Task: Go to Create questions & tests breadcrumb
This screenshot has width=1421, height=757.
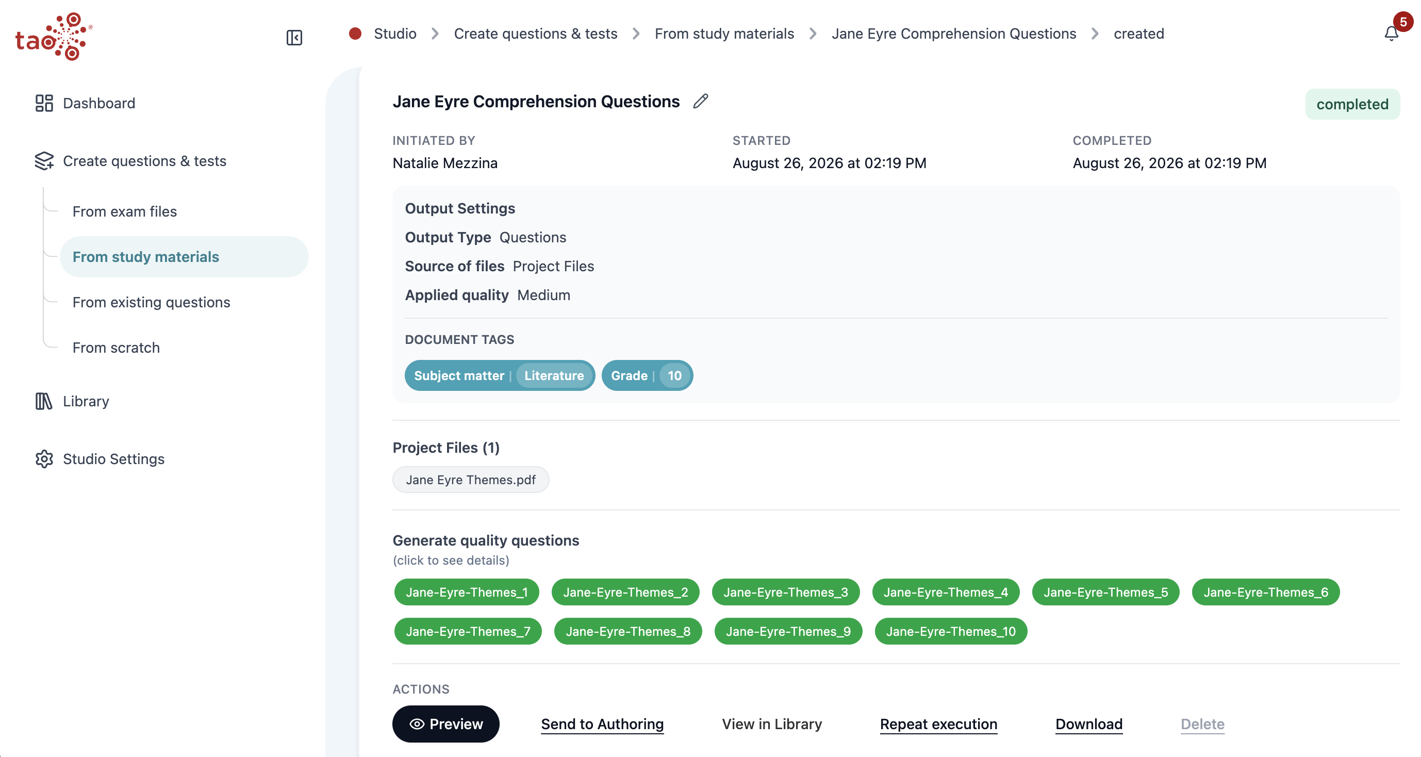Action: [x=536, y=34]
